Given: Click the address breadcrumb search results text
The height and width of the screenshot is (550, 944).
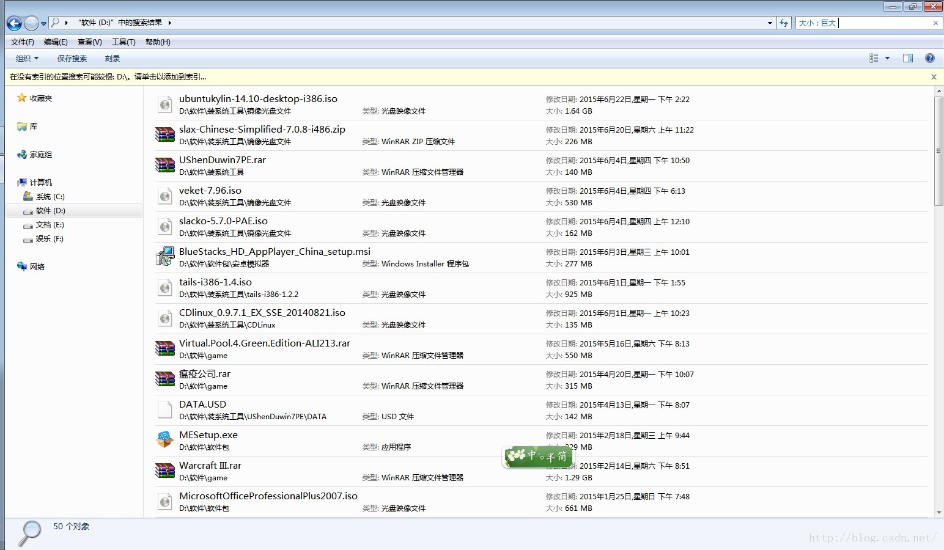Looking at the screenshot, I should pos(120,23).
